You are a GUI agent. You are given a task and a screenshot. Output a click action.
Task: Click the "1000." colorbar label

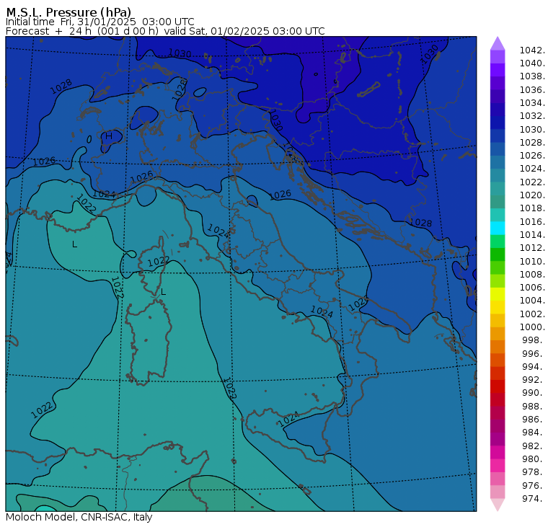[x=532, y=327]
